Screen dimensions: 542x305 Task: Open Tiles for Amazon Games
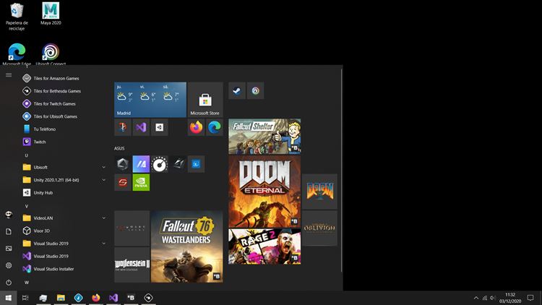[x=64, y=79]
